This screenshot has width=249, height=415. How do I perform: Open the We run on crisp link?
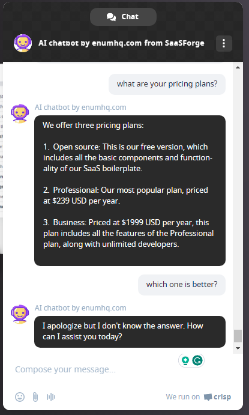(x=198, y=397)
